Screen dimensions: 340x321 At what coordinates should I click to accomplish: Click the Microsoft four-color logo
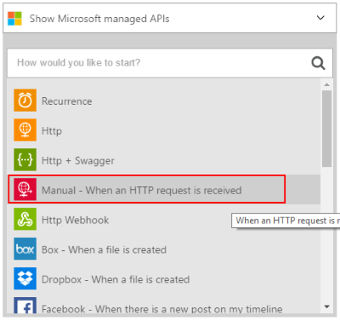(x=14, y=19)
